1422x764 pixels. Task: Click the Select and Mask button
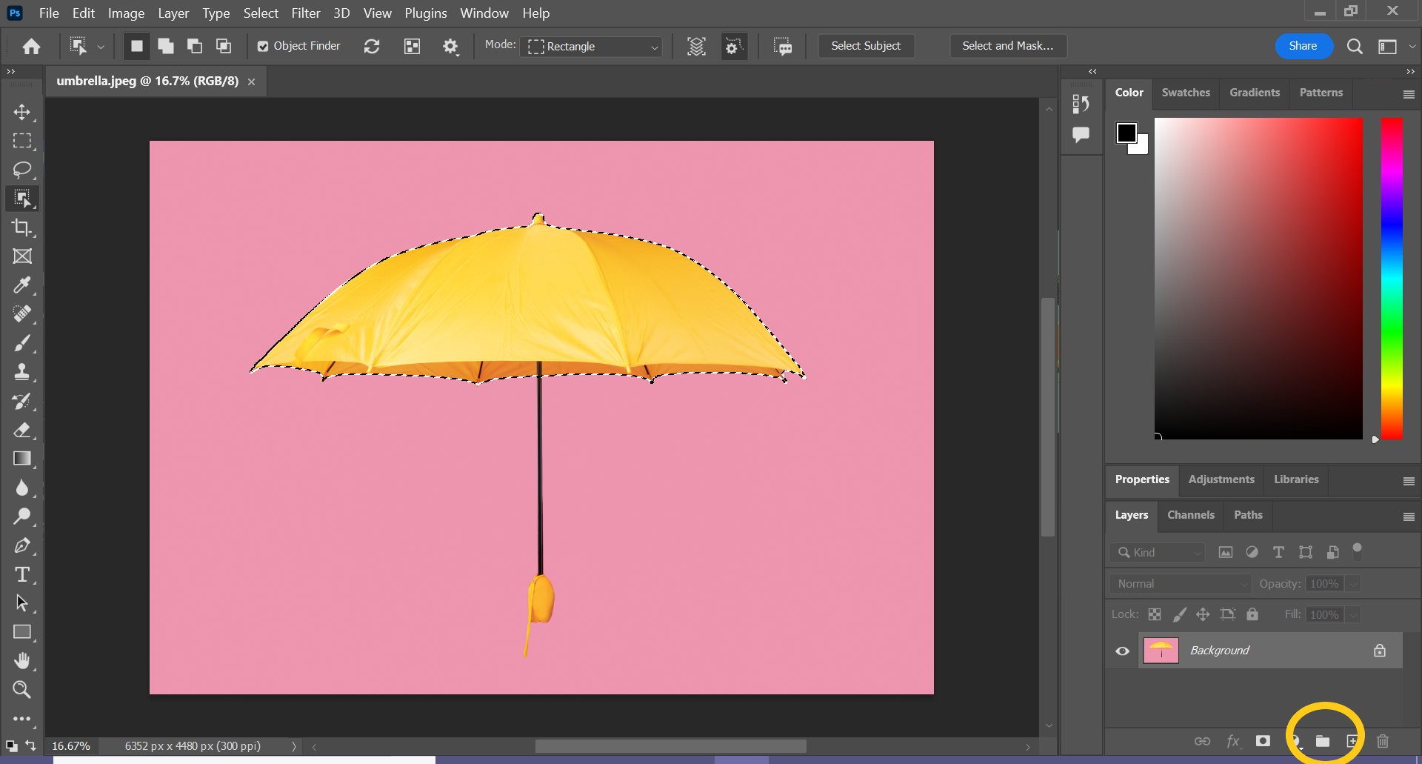1008,46
